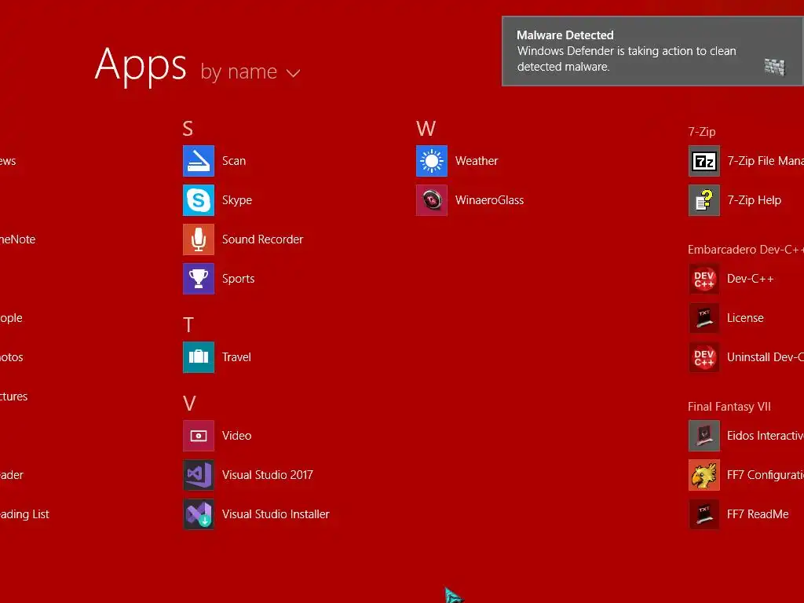Click the Uninstall Dev-C++ icon

click(x=704, y=357)
